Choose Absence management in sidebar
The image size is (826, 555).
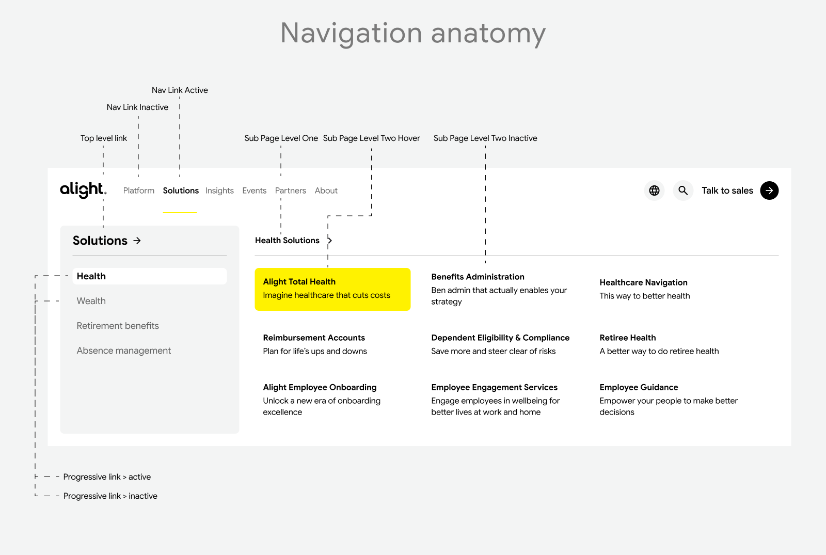point(124,351)
